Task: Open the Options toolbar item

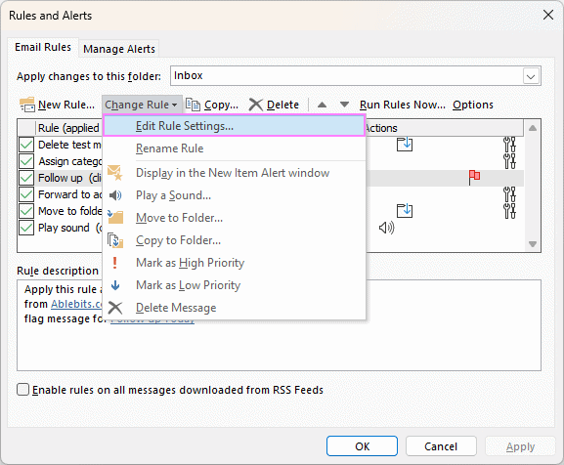Action: click(473, 105)
